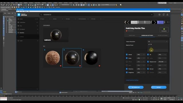Open the Surfaces category card
Viewport: 183px width, 103px height.
pos(56,35)
